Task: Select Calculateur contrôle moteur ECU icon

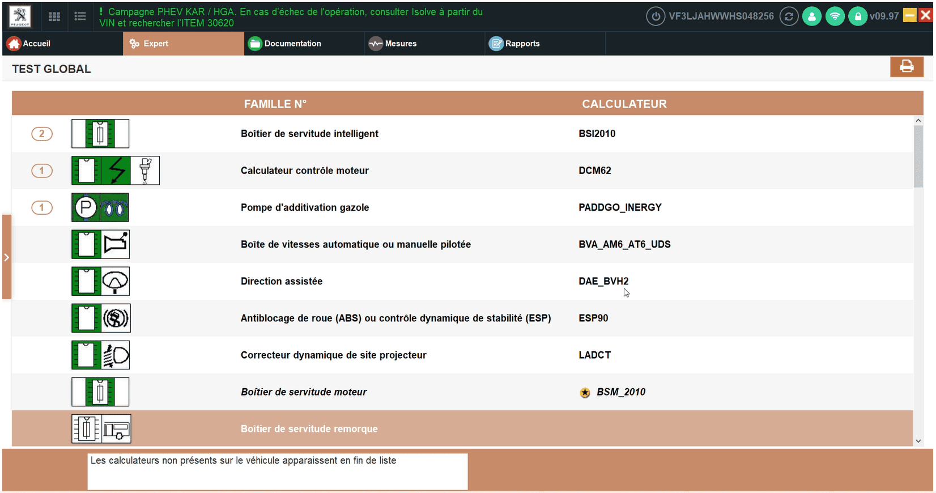Action: 116,171
